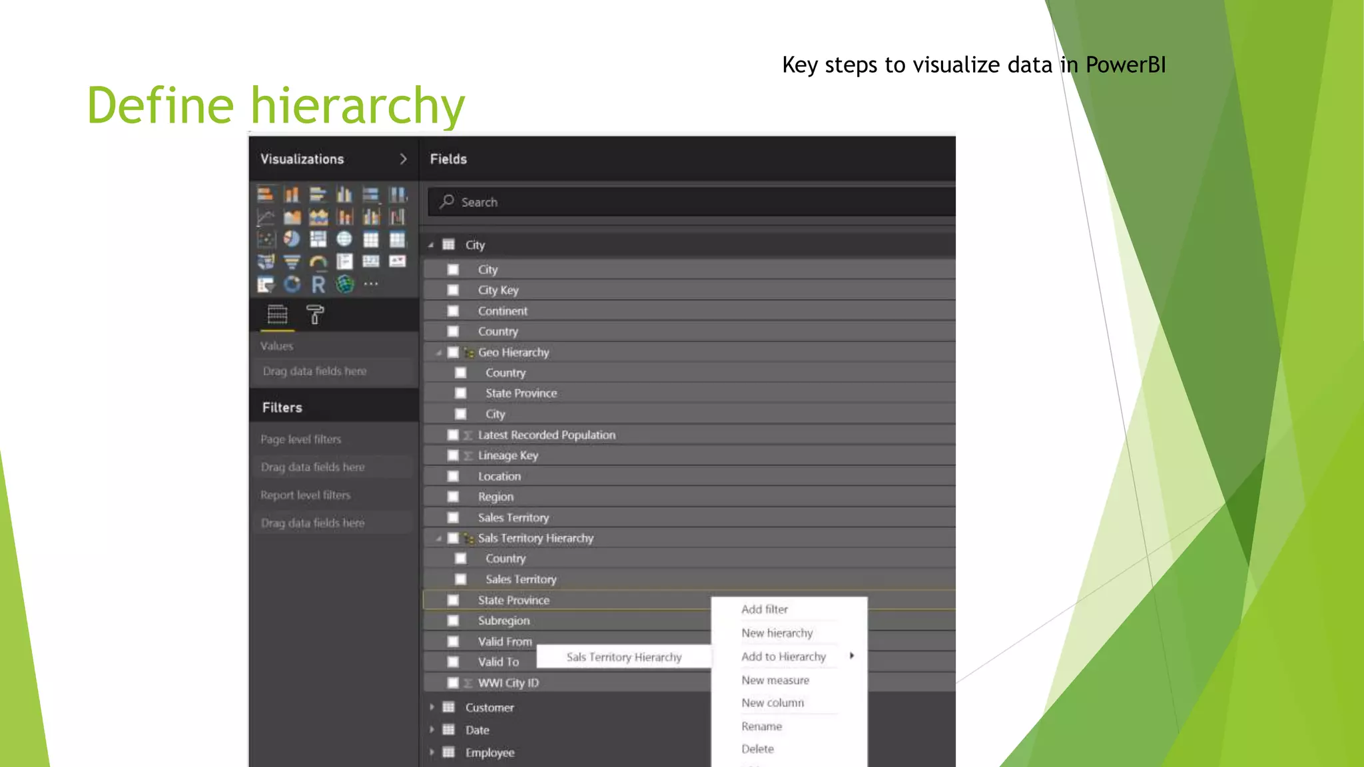
Task: Open the Format paint roller tab
Action: point(315,314)
